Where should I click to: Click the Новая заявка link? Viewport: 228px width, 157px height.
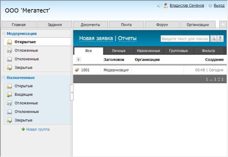[96, 38]
